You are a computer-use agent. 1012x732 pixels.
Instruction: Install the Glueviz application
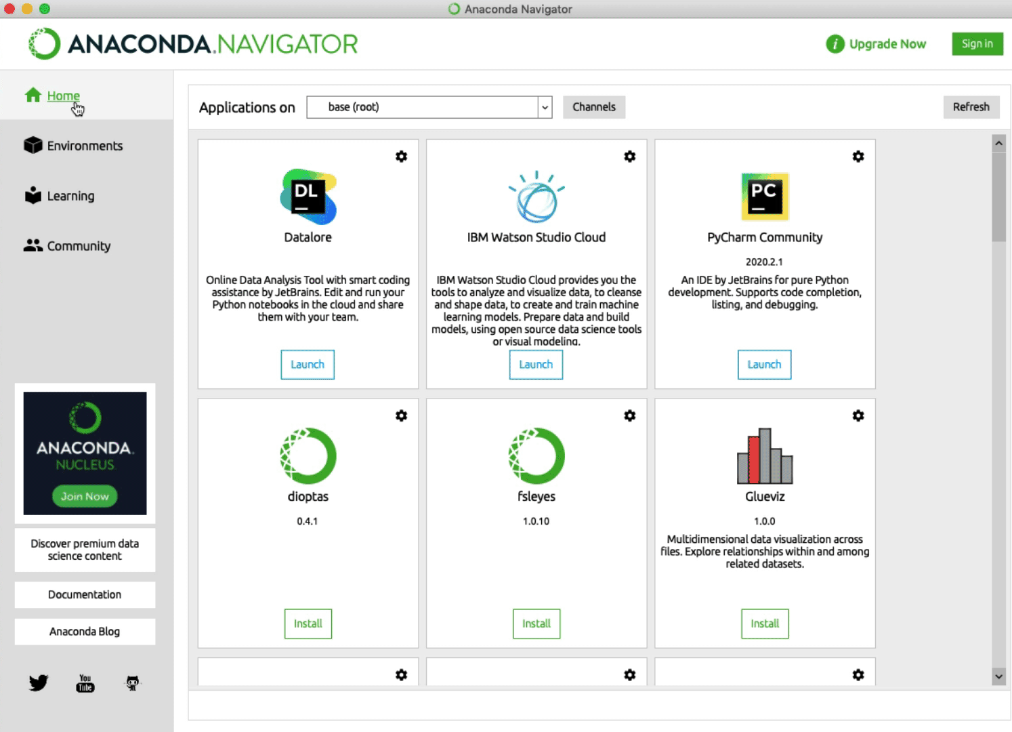click(764, 624)
